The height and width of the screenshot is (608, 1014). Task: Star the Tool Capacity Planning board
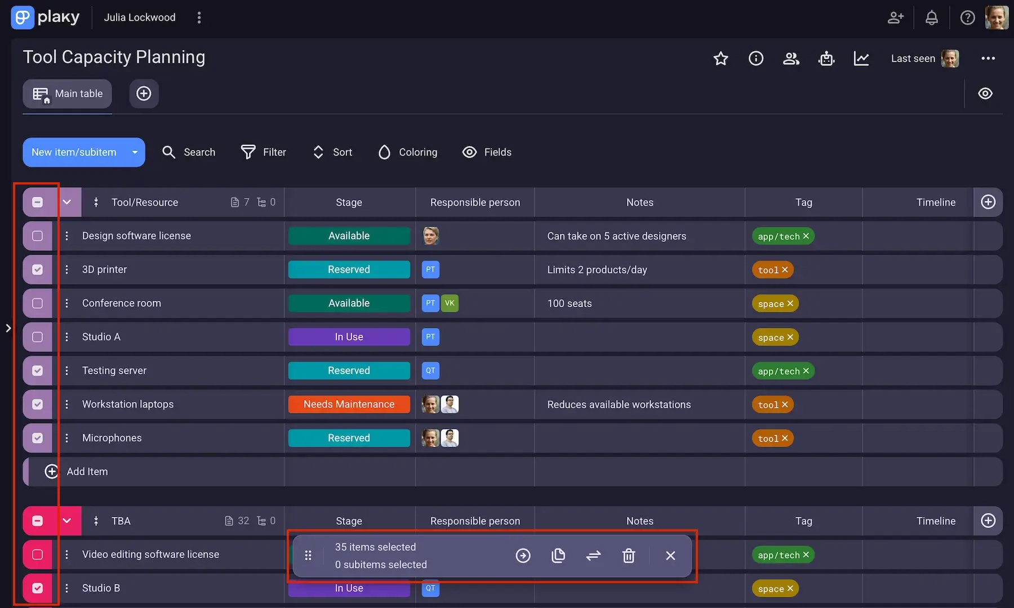click(x=721, y=58)
